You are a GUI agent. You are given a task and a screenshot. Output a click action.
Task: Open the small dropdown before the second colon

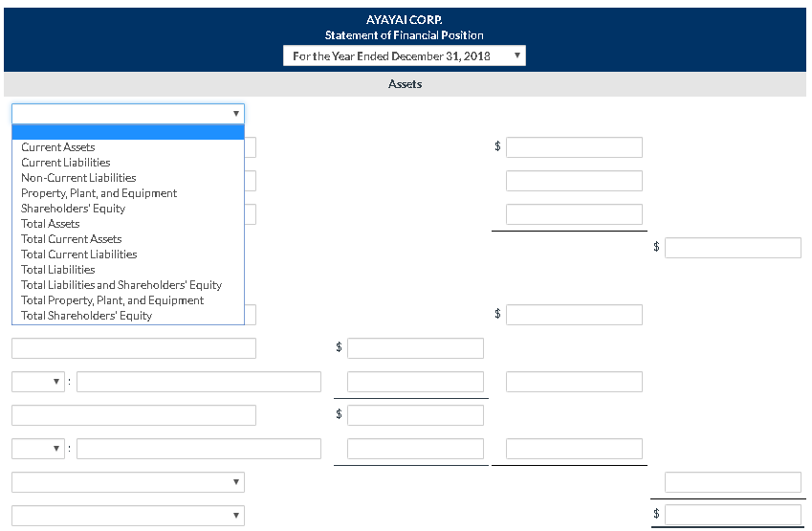click(x=38, y=449)
